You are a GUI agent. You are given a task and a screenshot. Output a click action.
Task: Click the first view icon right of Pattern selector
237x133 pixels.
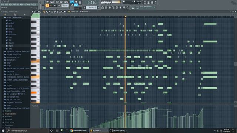pyautogui.click(x=103, y=7)
